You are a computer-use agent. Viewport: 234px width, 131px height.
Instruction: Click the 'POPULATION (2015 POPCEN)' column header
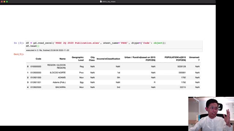[175, 59]
